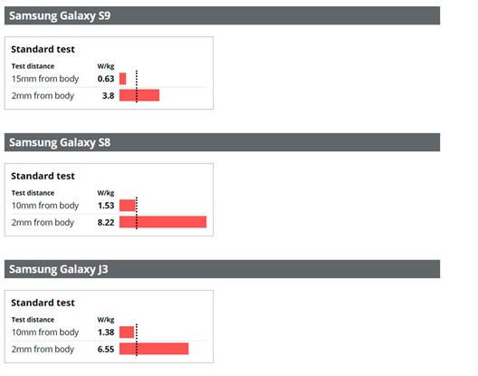Screen dimensions: 478x376
Task: Click S9 '2mm from body' row label
Action: coord(43,95)
